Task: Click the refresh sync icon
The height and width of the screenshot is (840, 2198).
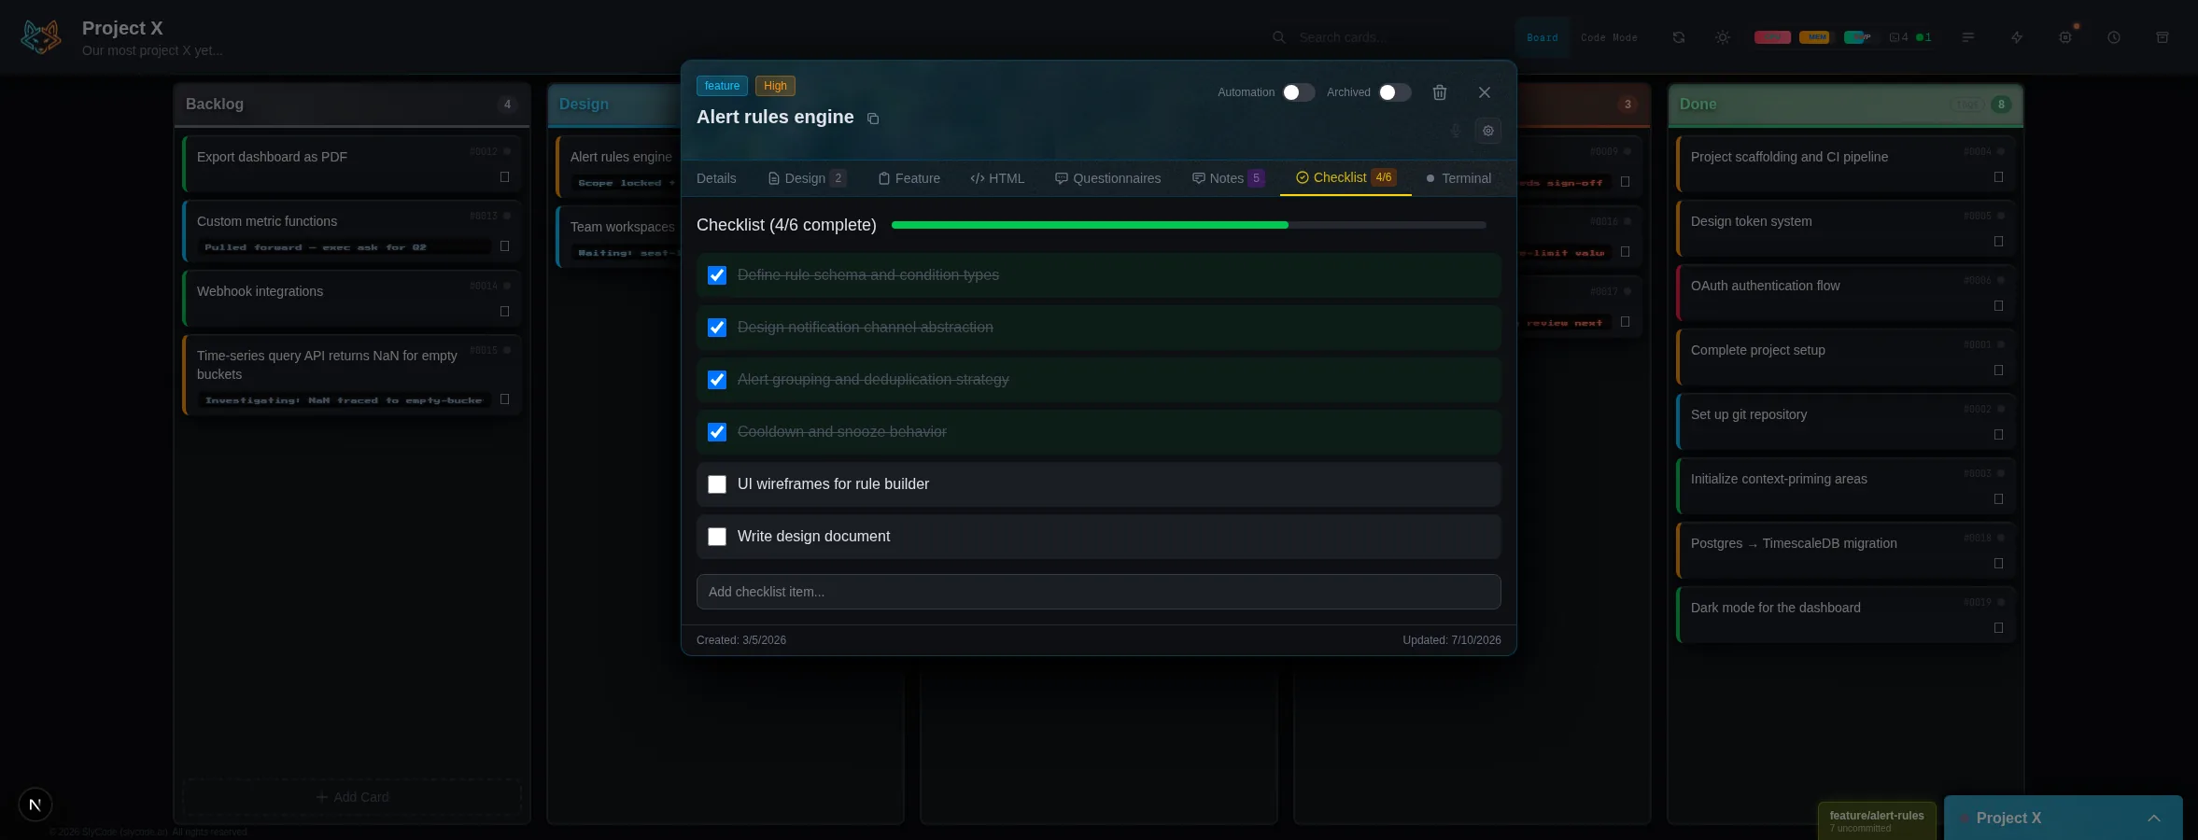Action: coord(1679,37)
